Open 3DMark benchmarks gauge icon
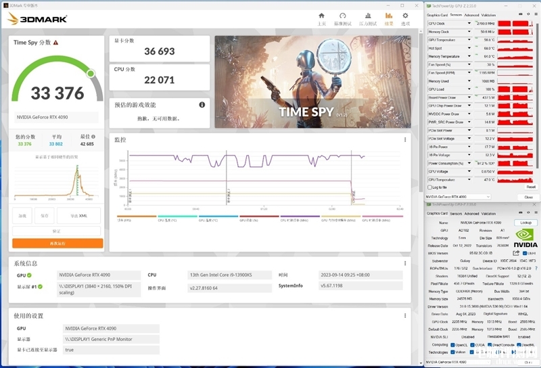This screenshot has height=368, width=541. (342, 16)
